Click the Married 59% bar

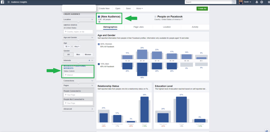[144, 109]
